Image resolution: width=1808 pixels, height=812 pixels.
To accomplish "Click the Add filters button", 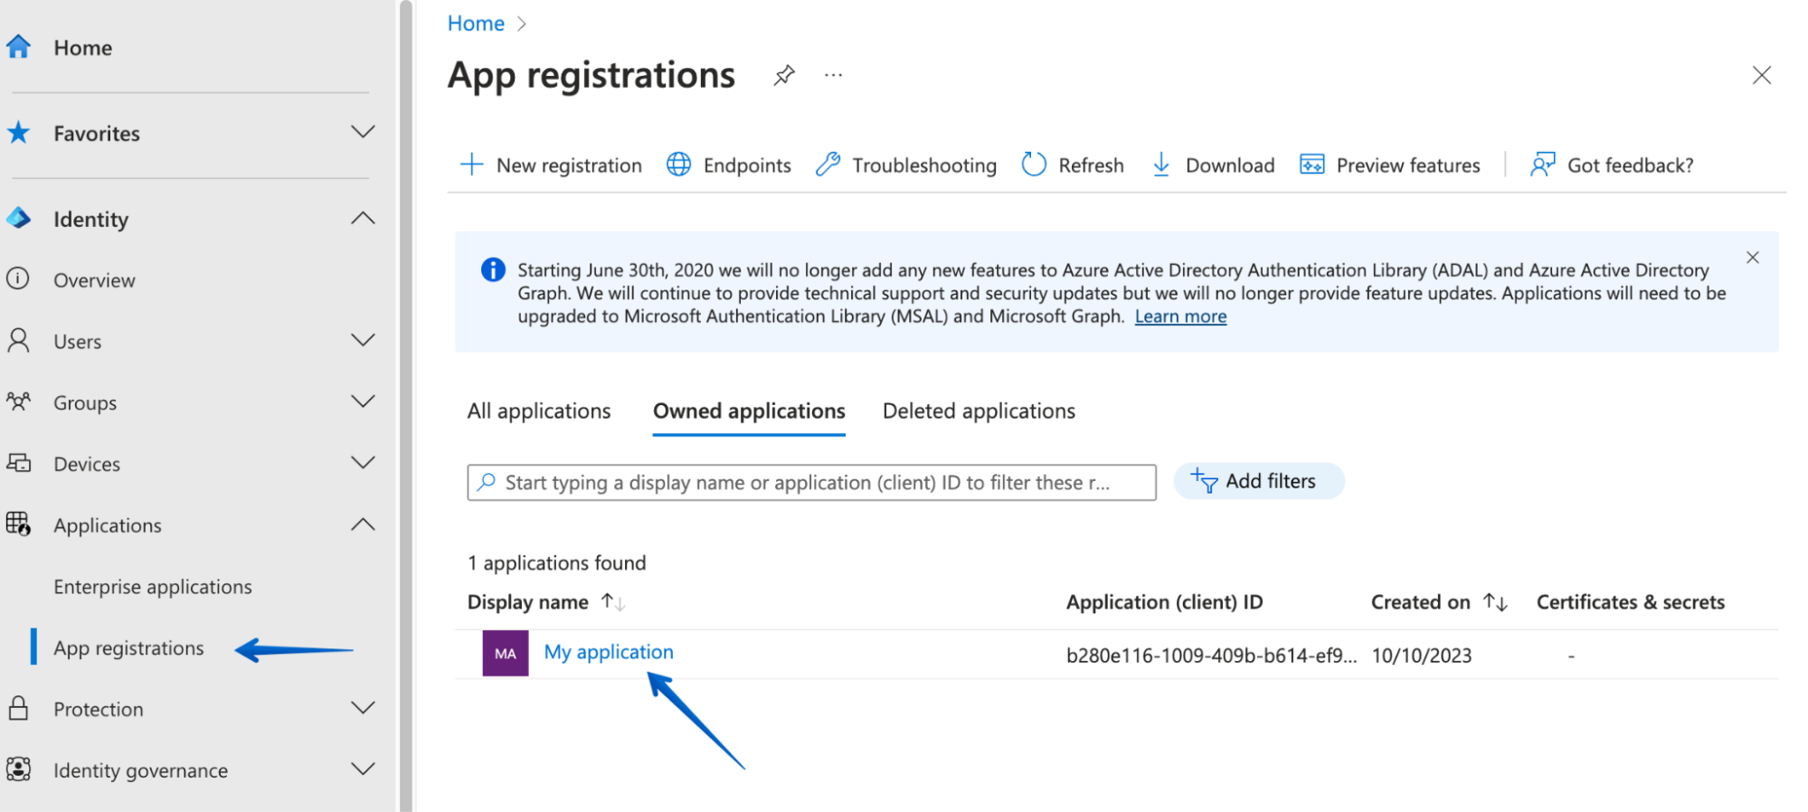I will pos(1259,481).
